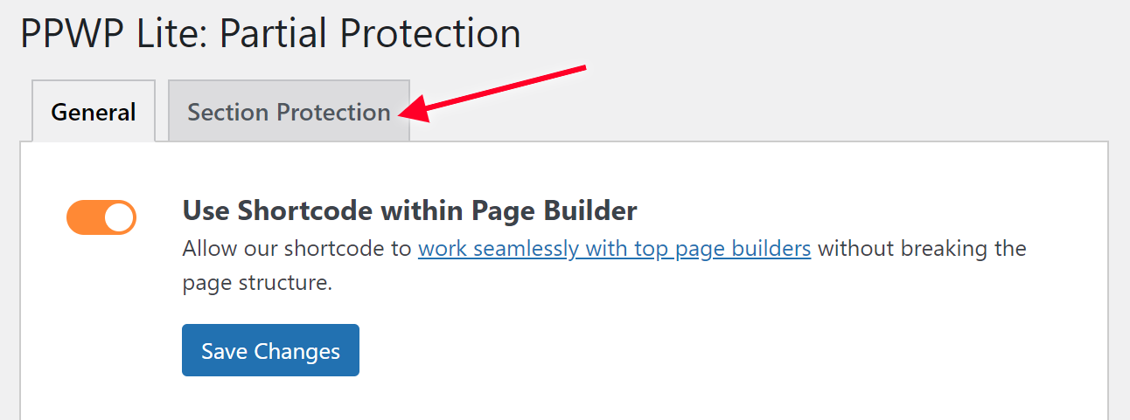
Task: Click the Save Changes button
Action: 270,351
